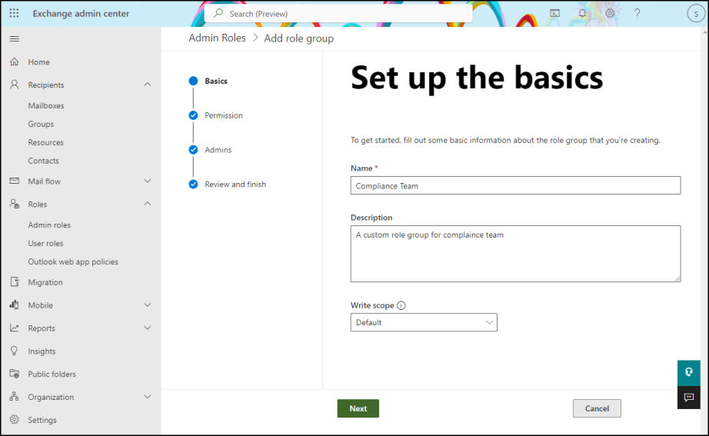Expand the Reports section chevron
The width and height of the screenshot is (709, 436).
(x=148, y=328)
